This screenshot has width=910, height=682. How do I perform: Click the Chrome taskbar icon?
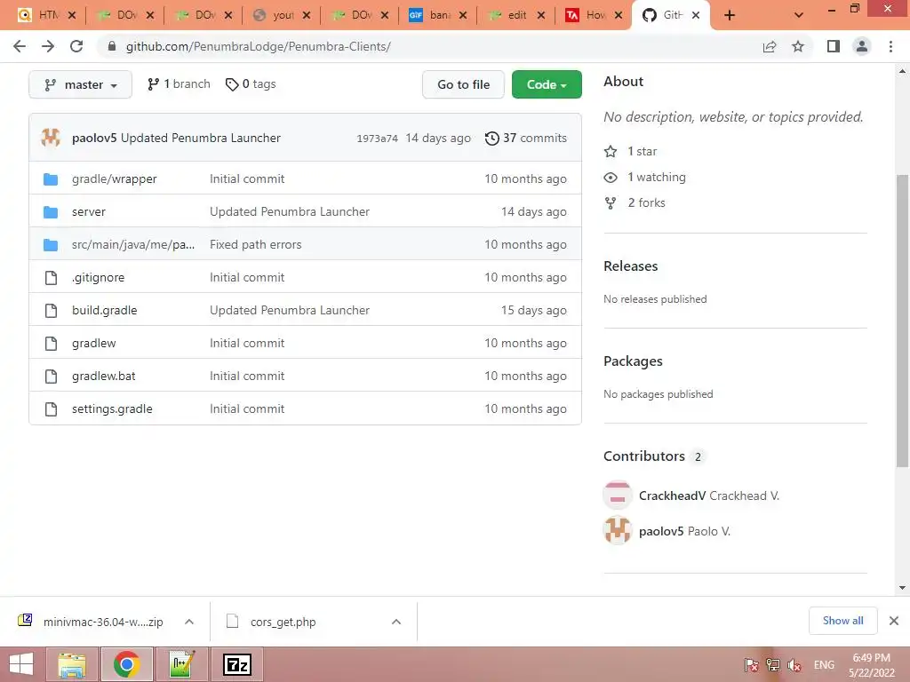click(x=126, y=664)
